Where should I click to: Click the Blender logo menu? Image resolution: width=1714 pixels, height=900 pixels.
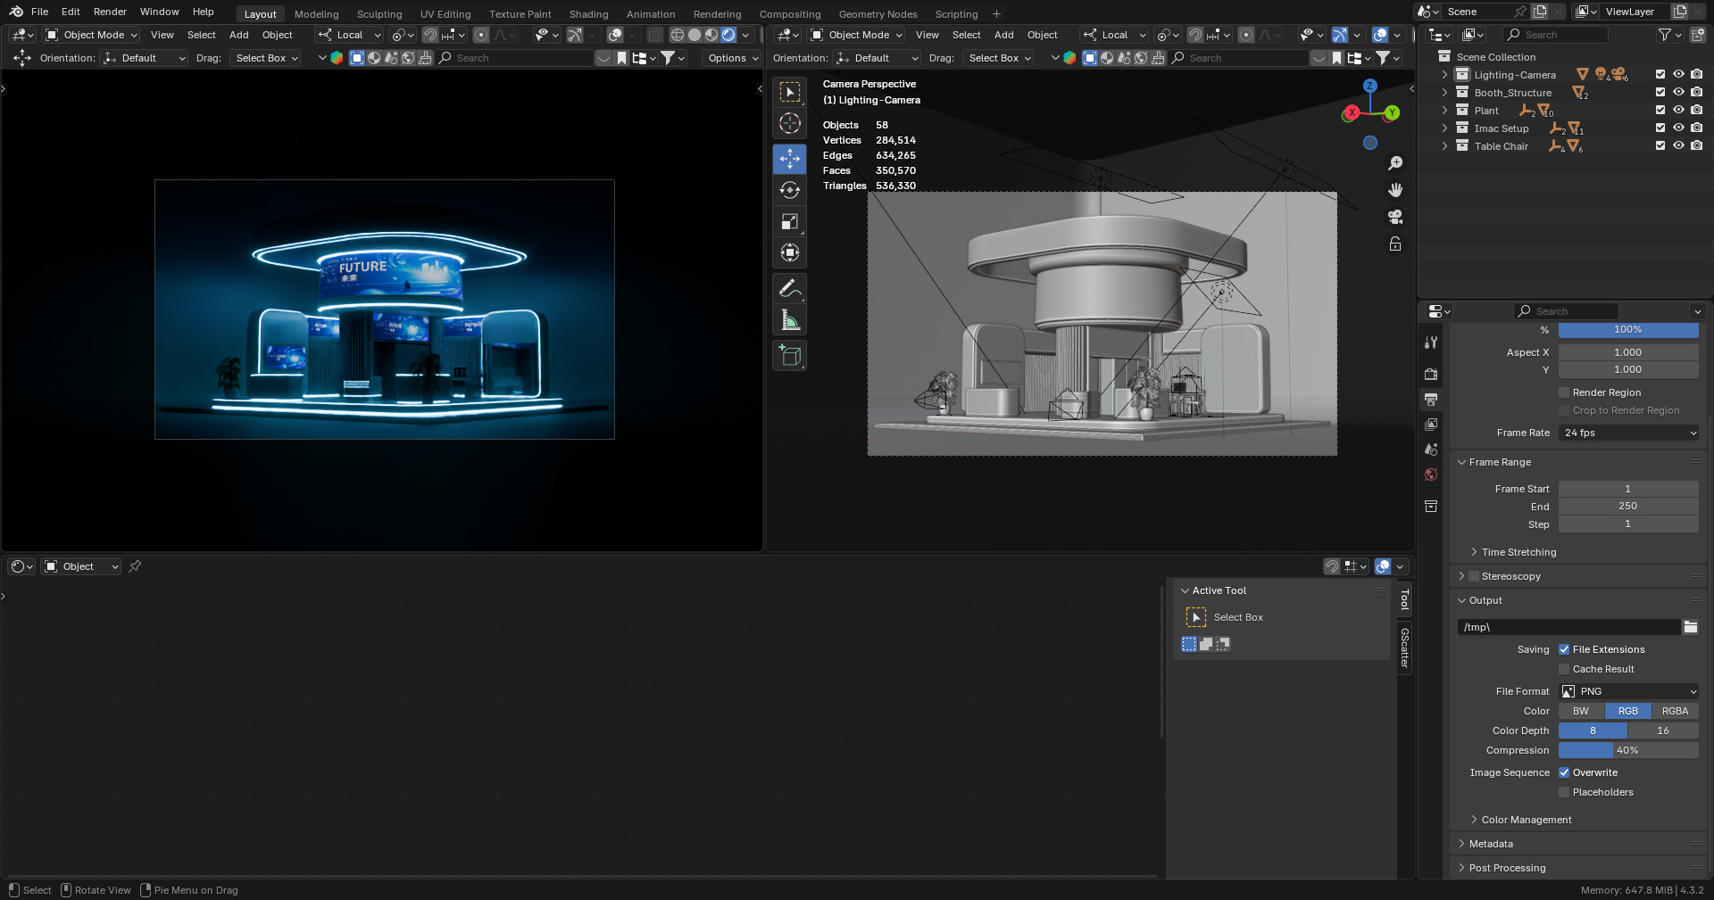click(x=16, y=12)
